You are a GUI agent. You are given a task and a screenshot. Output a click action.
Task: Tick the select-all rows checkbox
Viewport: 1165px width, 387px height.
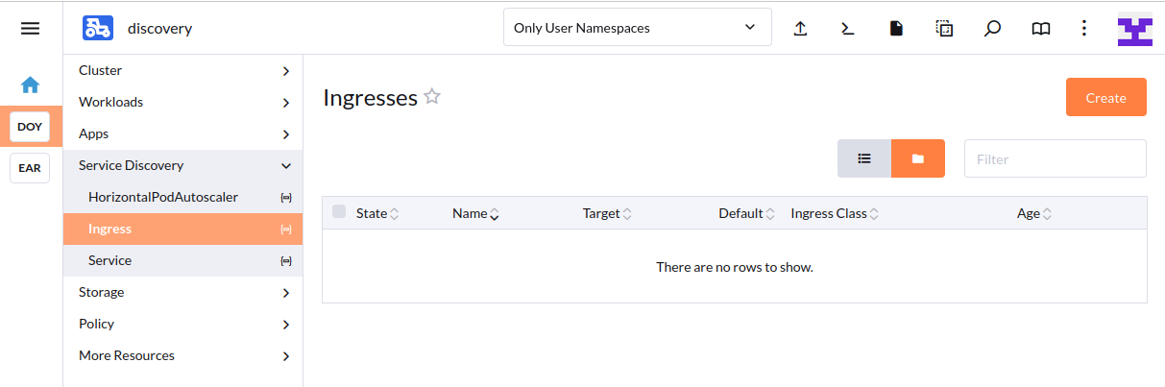point(339,212)
